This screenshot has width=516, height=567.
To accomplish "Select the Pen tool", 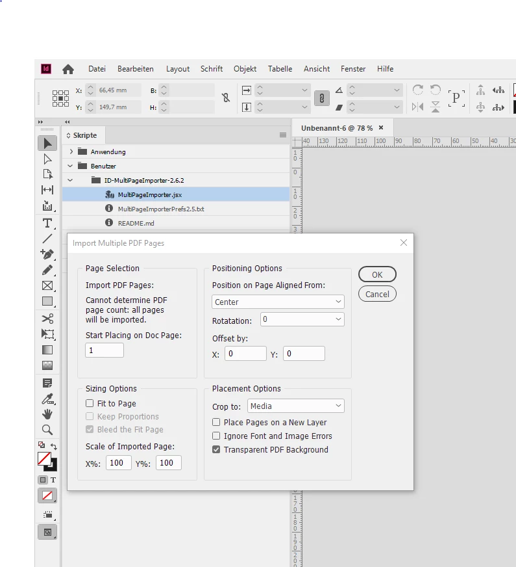I will pos(47,255).
